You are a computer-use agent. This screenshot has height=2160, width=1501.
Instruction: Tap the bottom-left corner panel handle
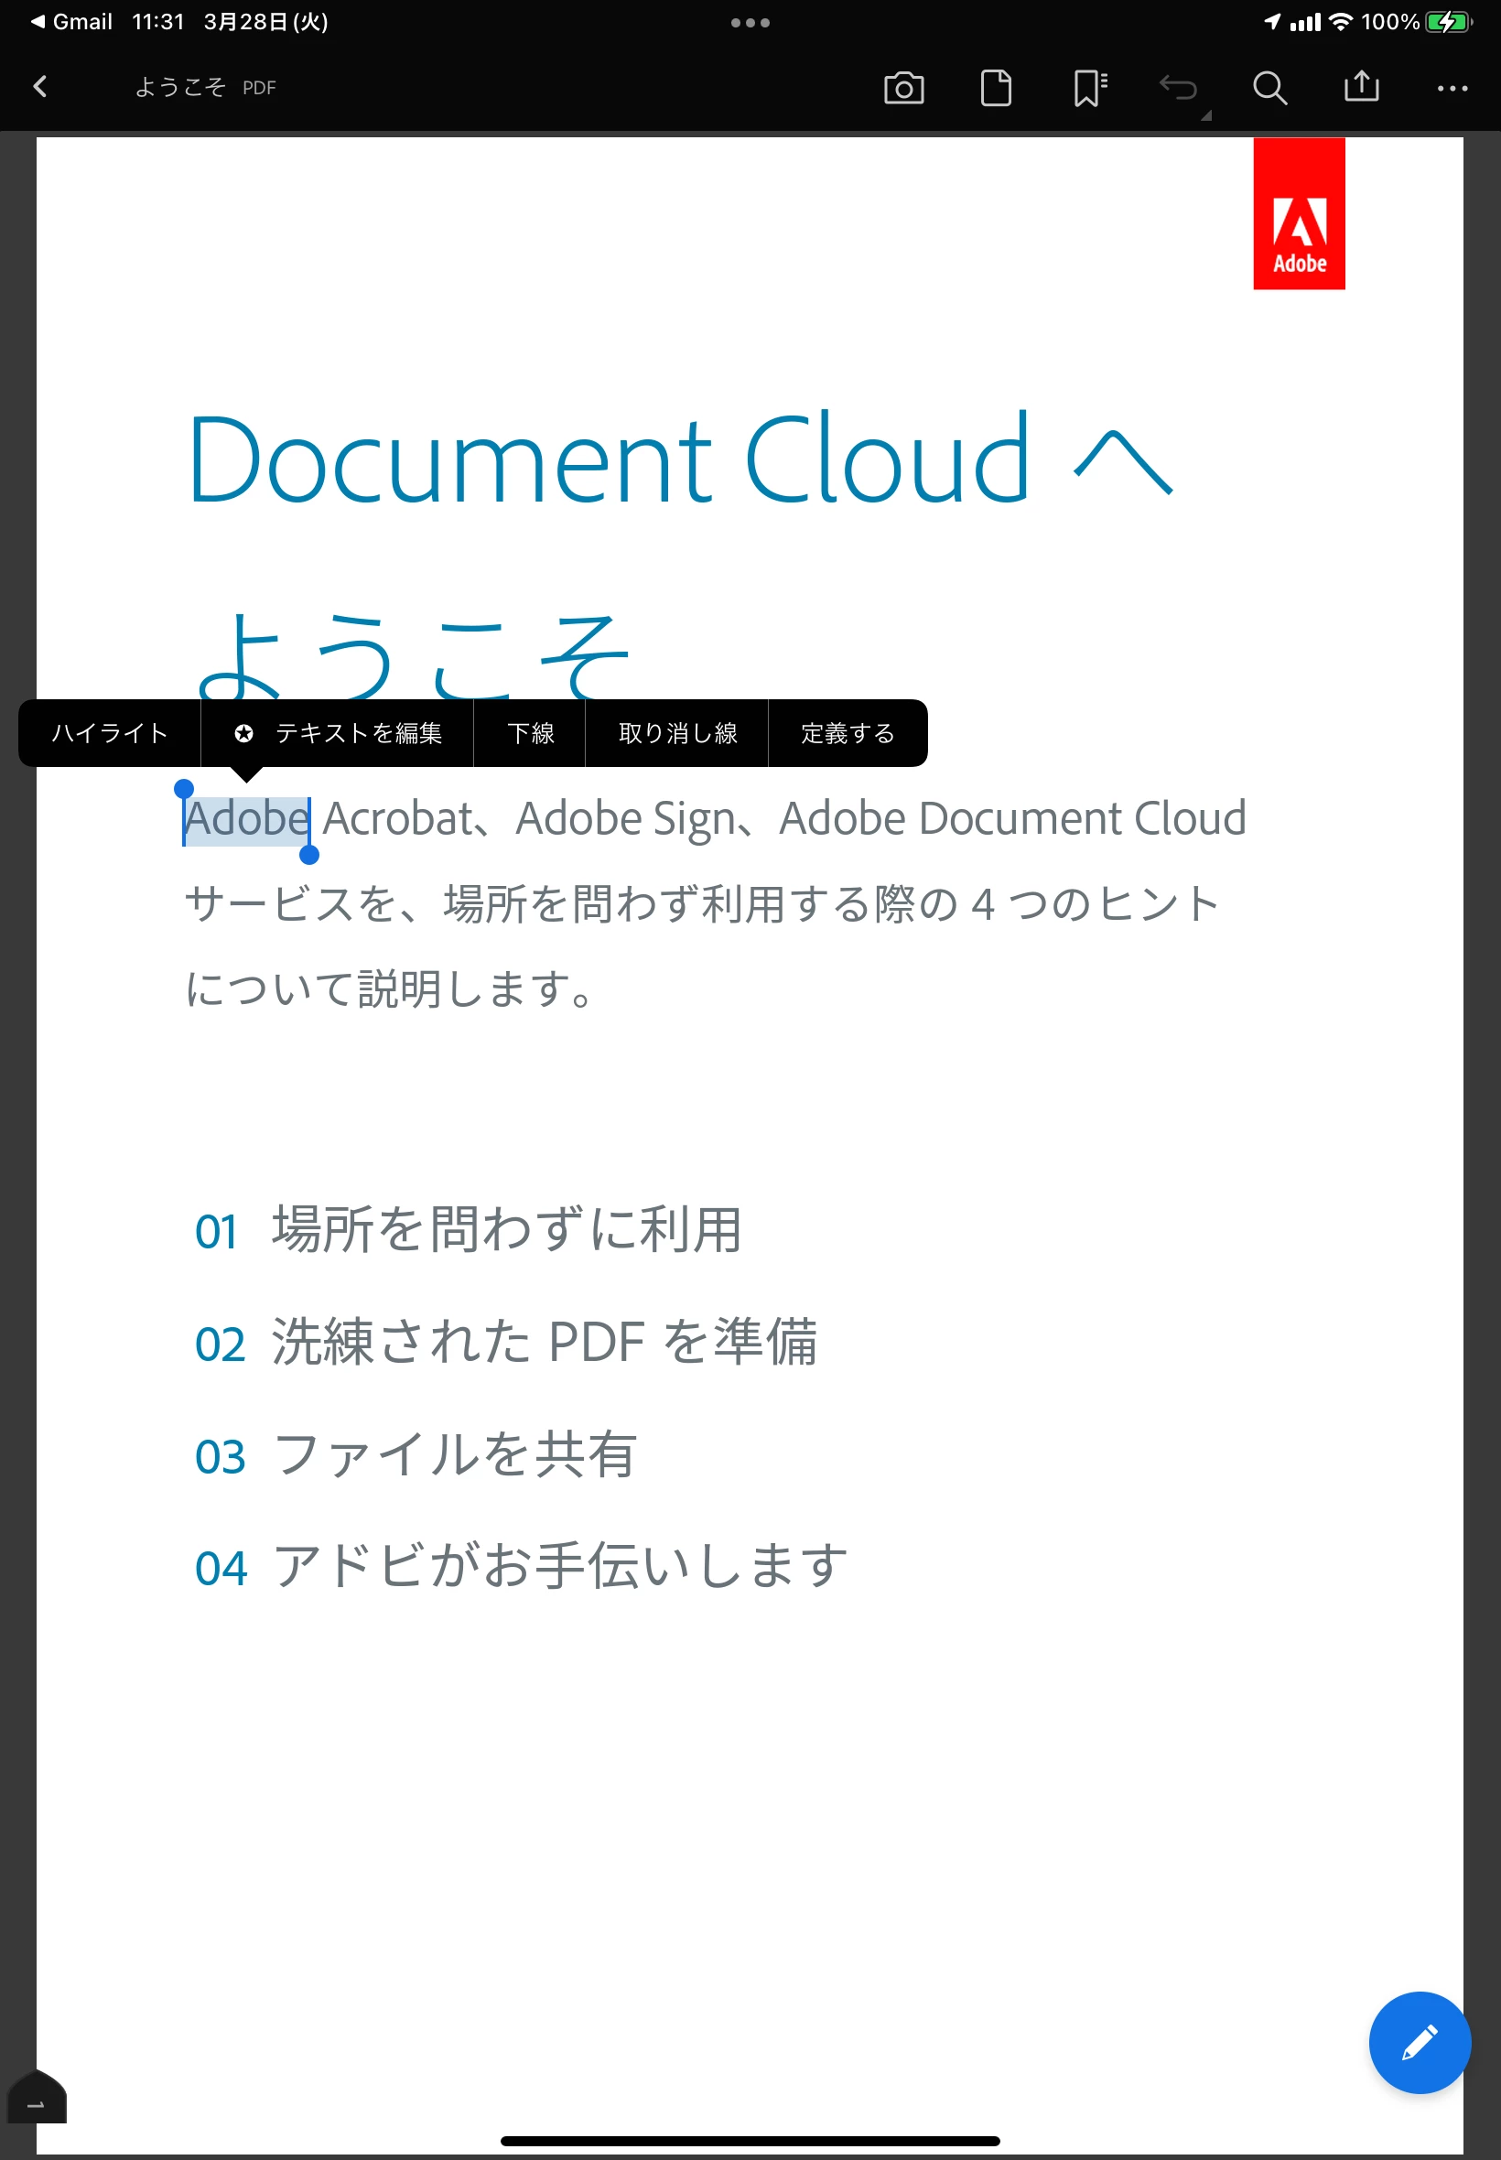coord(37,2097)
